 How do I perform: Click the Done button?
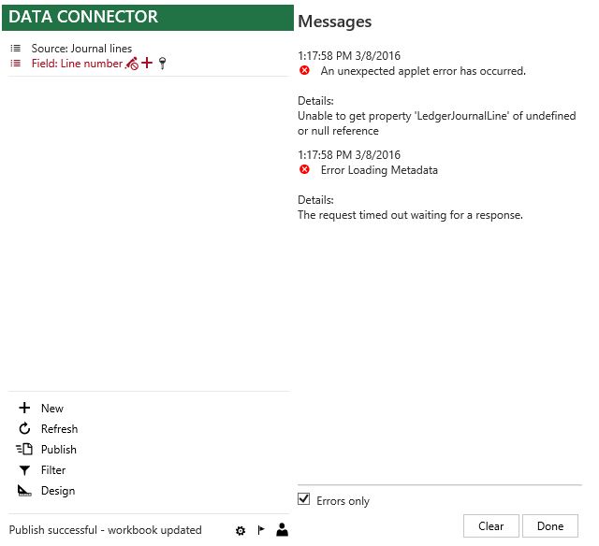(550, 526)
